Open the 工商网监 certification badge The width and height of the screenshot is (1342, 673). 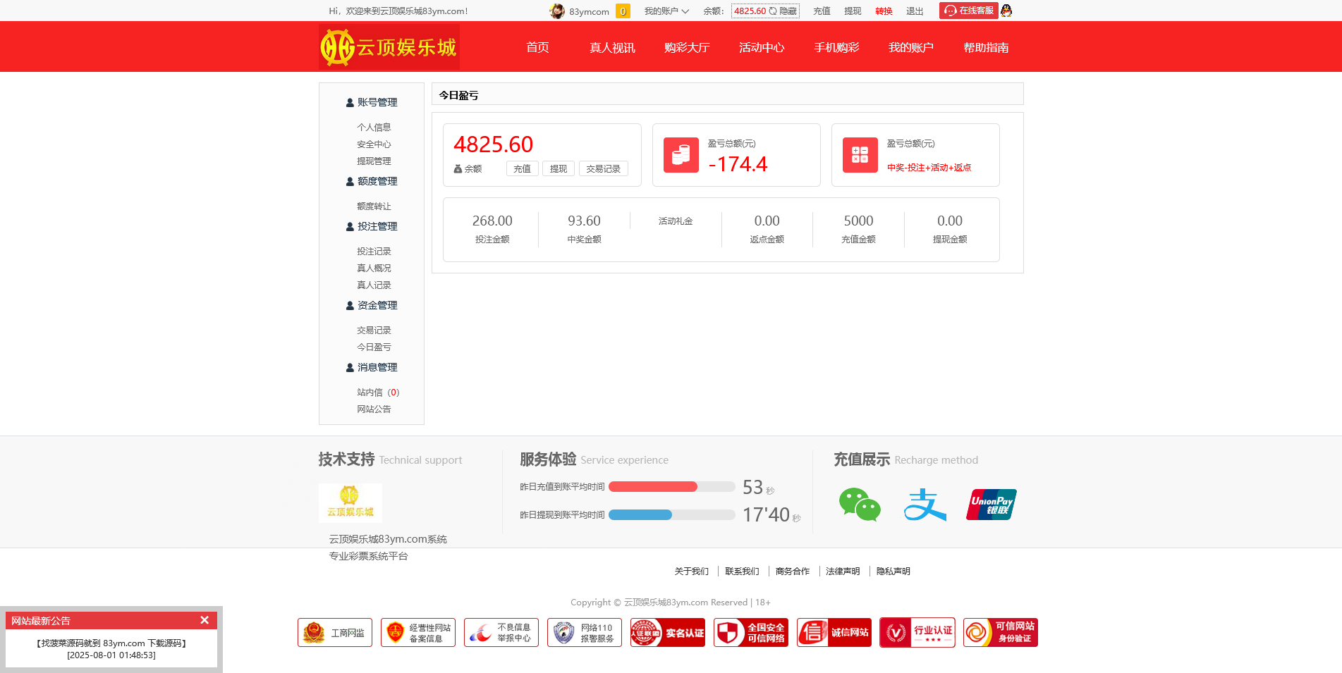[335, 633]
